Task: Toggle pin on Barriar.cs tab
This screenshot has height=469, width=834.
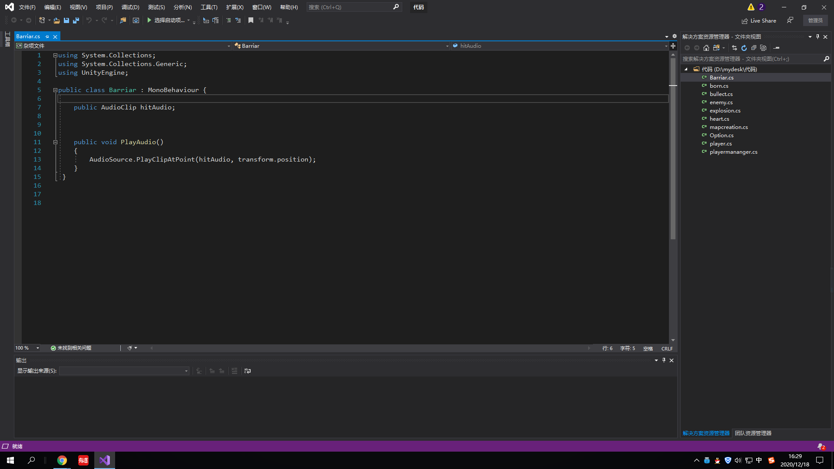Action: (x=47, y=36)
